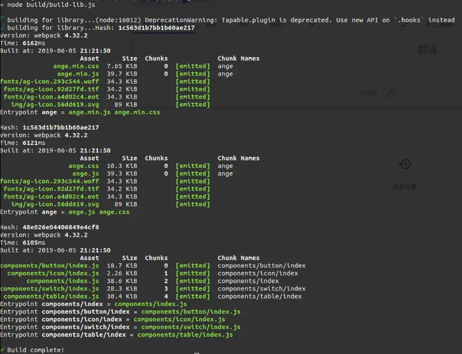The image size is (462, 354).
Task: Click the hash after 'building for library...Hash:'
Action: [157, 28]
